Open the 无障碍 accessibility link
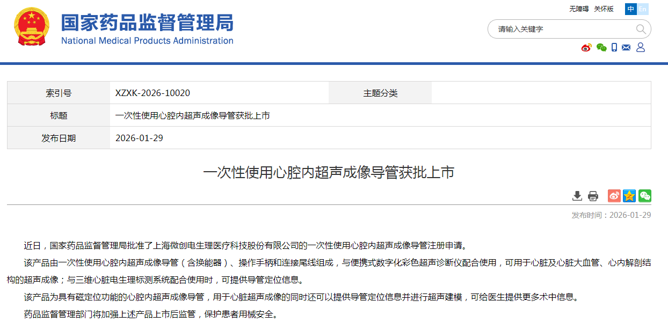 (x=577, y=9)
